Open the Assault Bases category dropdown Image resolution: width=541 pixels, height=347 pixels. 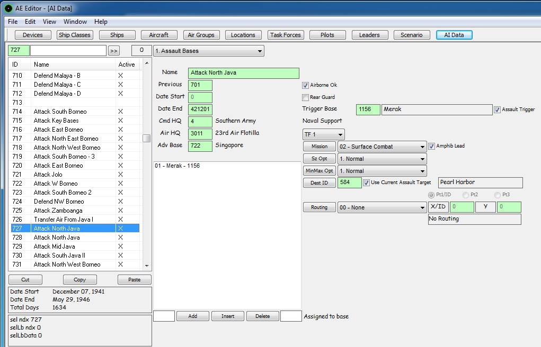point(209,51)
